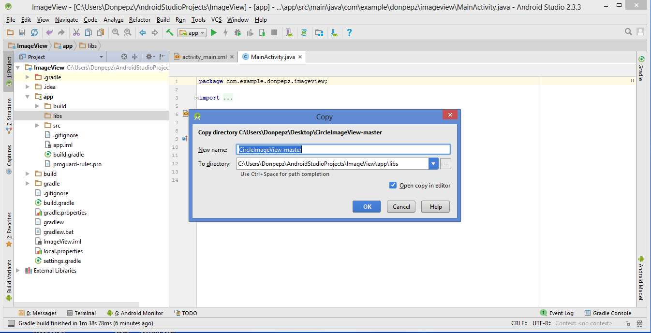Click the Replace icon in toolbar
The height and width of the screenshot is (333, 651).
pos(128,32)
